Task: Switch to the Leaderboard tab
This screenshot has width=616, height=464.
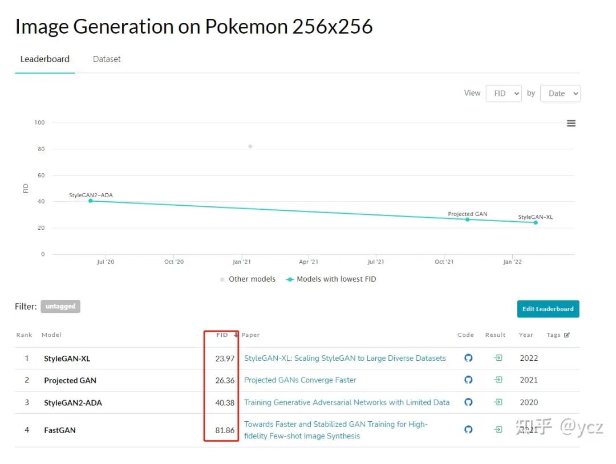Action: pyautogui.click(x=45, y=59)
